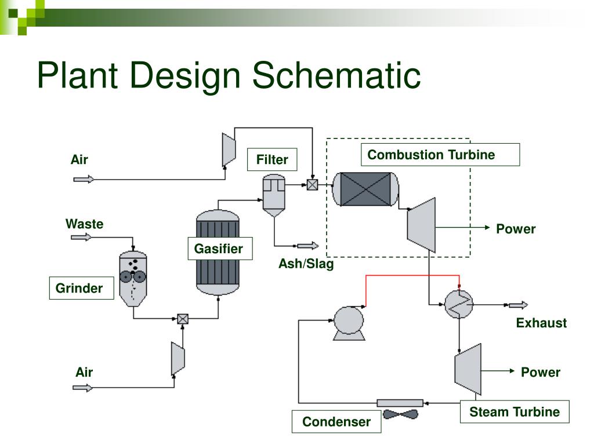Click the heat exchanger circle icon
The image size is (594, 445).
point(459,304)
